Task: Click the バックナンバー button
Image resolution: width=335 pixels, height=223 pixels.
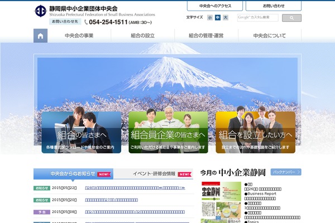Action: [x=286, y=172]
